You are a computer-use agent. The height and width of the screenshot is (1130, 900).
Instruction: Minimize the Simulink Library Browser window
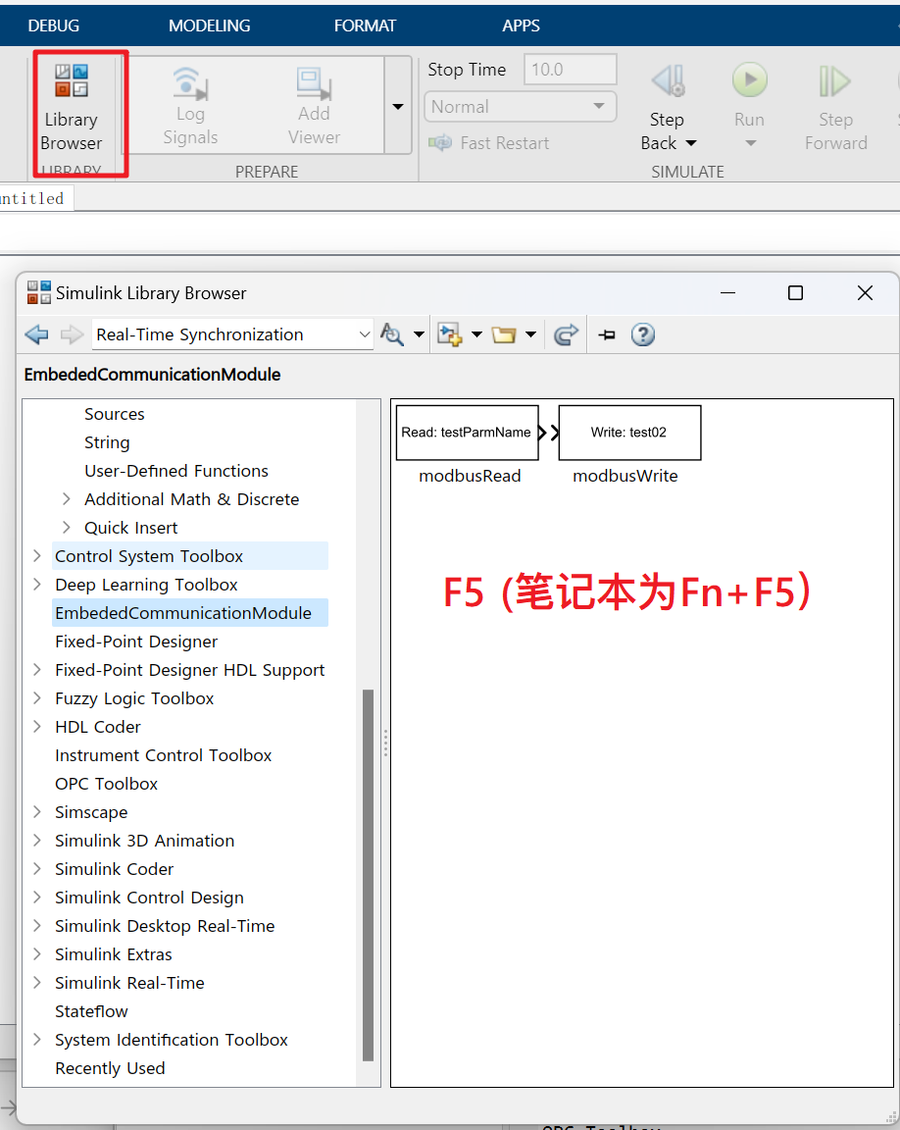click(727, 292)
